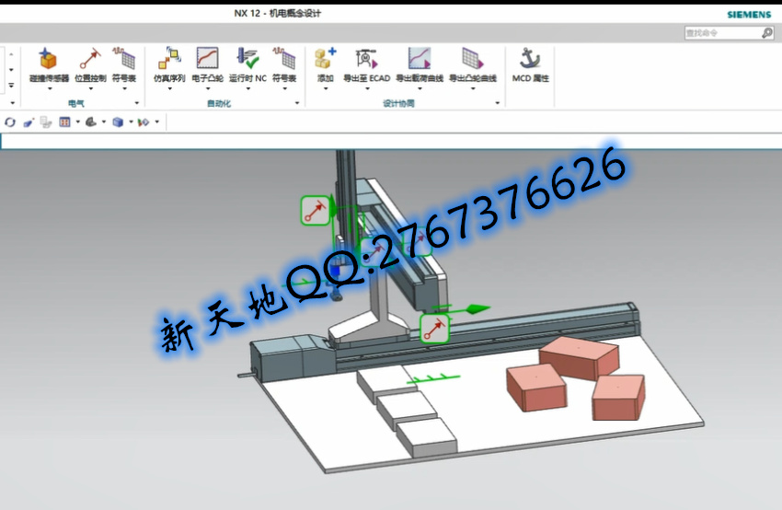782x510 pixels.
Task: Click the blue cube rendering style icon
Action: click(x=117, y=122)
